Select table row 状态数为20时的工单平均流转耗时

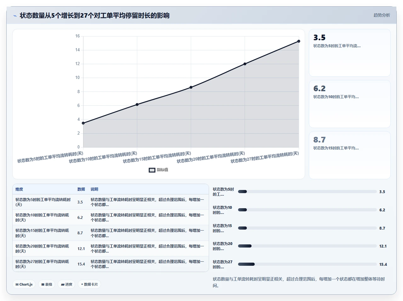(x=111, y=248)
